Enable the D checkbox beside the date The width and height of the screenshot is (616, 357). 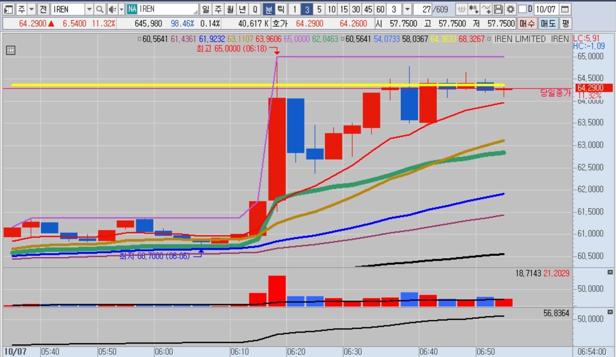coord(522,9)
